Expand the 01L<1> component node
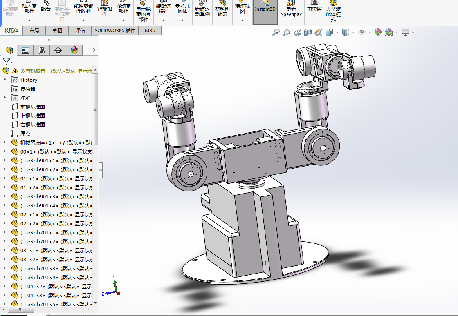 click(4, 178)
